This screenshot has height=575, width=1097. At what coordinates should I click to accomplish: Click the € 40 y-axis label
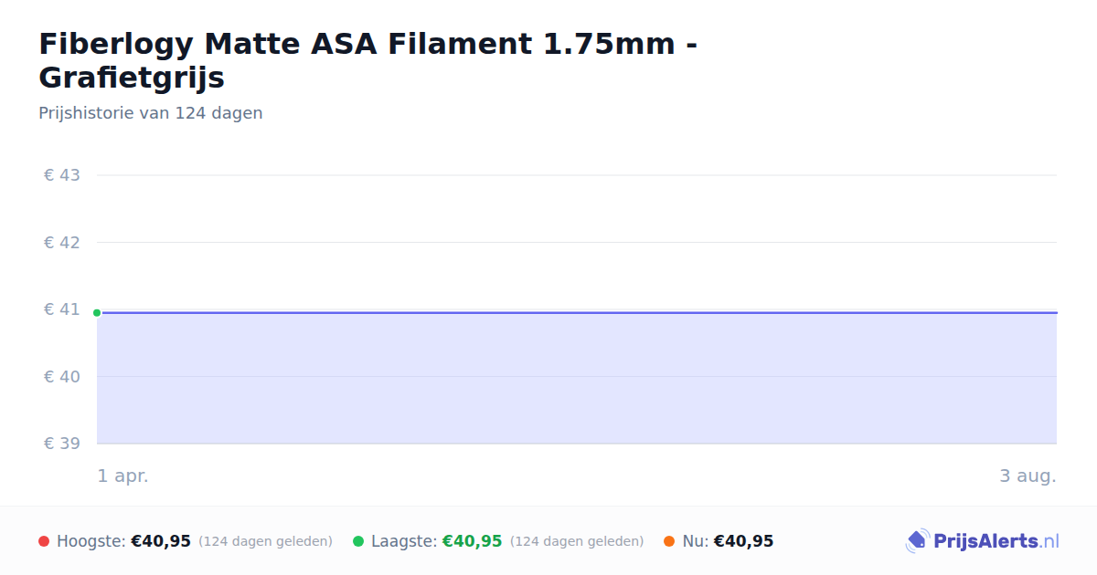(62, 377)
